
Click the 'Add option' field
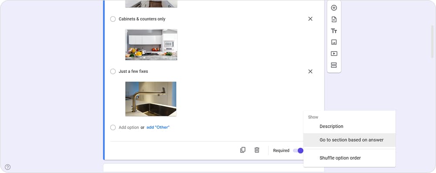129,127
